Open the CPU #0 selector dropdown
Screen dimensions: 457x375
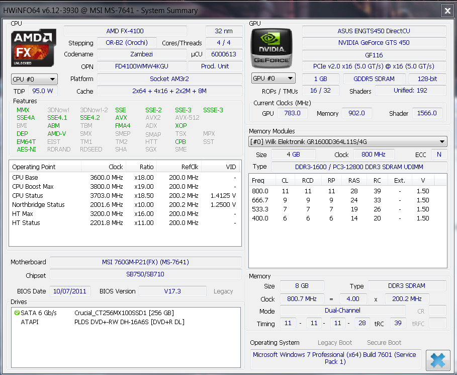(34, 79)
